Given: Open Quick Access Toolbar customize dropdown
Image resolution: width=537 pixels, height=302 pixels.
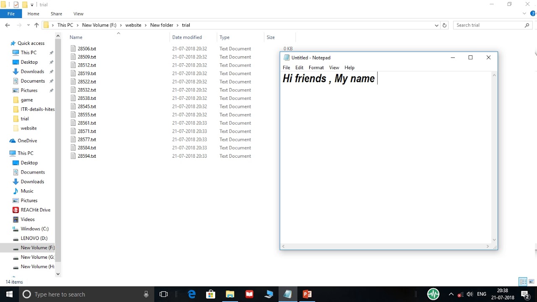Looking at the screenshot, I should (32, 5).
